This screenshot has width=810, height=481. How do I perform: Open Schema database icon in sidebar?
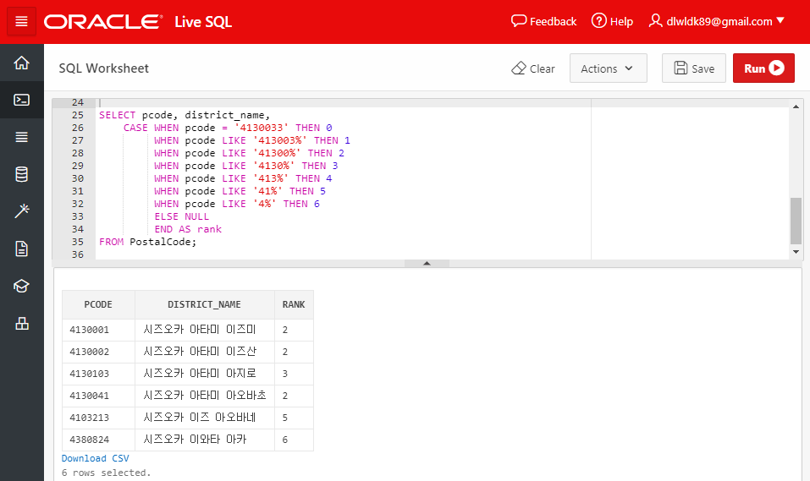(x=22, y=174)
